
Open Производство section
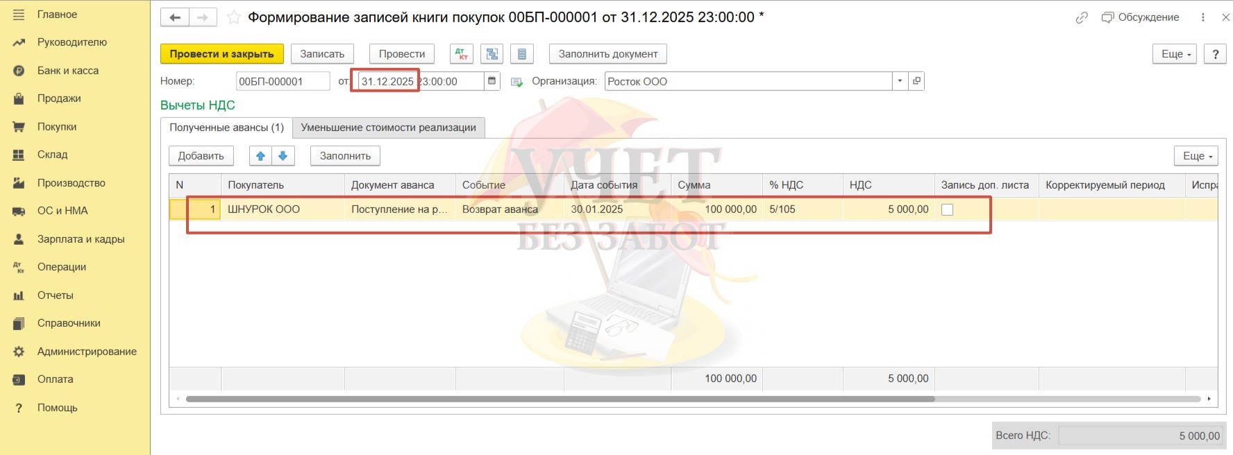[x=72, y=183]
